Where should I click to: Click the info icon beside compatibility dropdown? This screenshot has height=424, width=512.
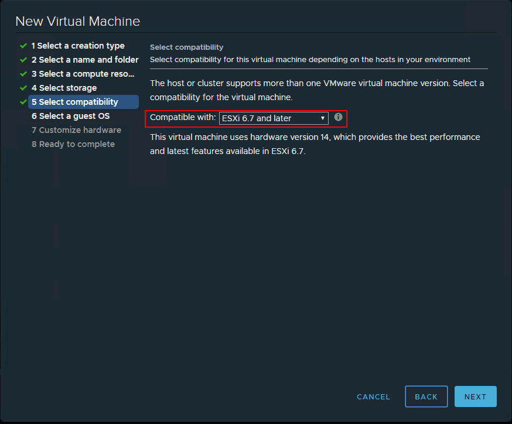pos(338,117)
